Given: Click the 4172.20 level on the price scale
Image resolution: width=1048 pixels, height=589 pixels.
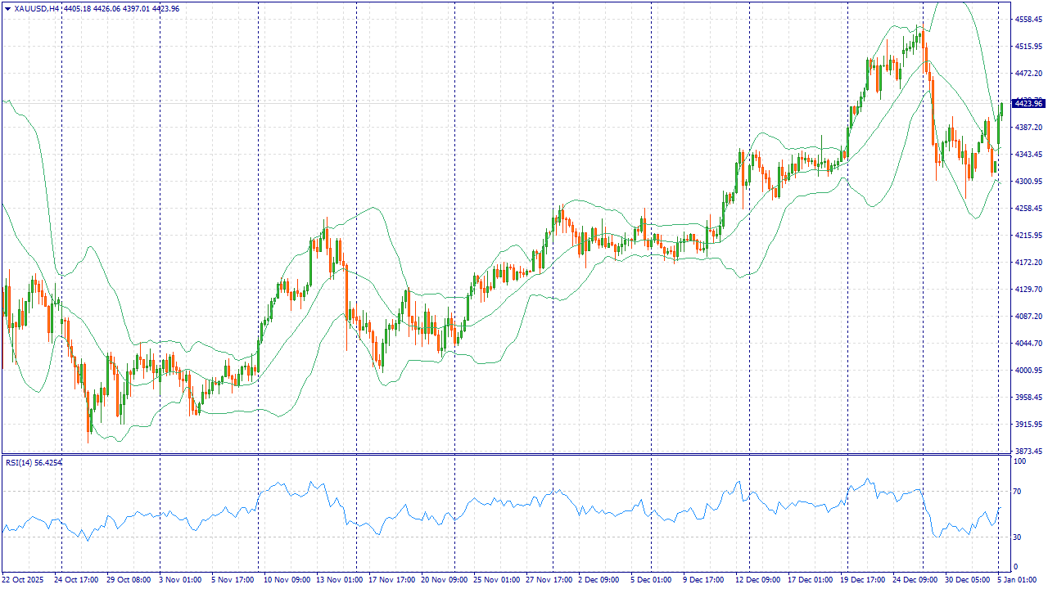Looking at the screenshot, I should pos(1027,263).
